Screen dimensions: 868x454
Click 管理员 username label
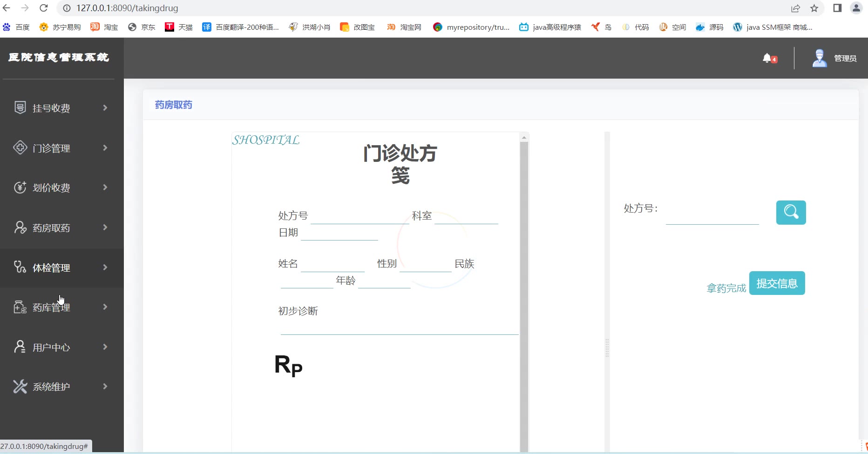pos(845,58)
